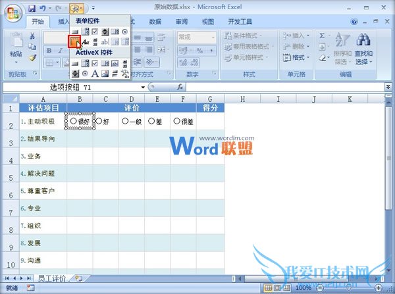Insert ActiveX Toggle Button control

(x=115, y=74)
